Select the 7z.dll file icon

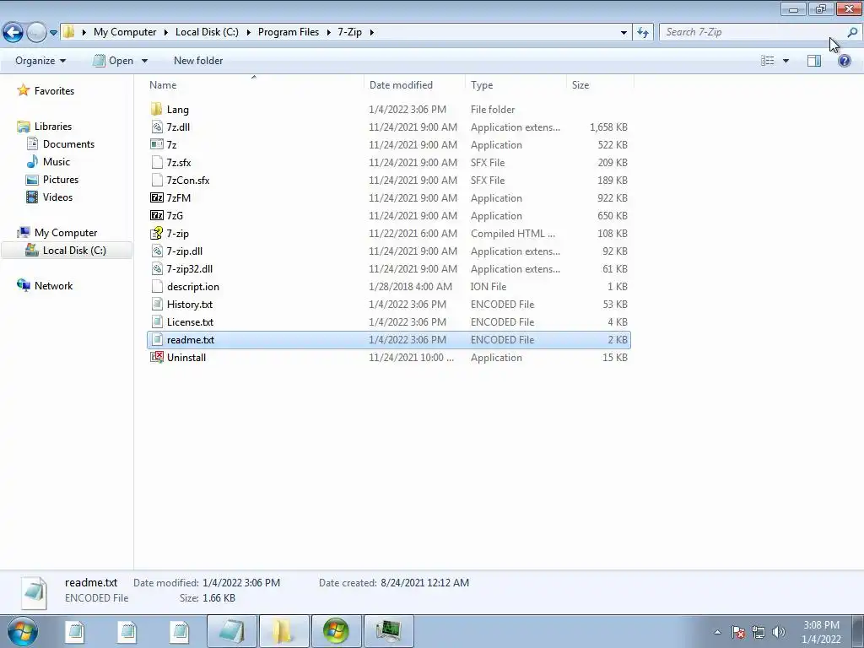pyautogui.click(x=156, y=127)
